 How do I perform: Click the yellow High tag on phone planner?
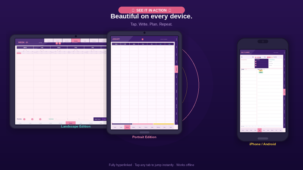pyautogui.click(x=261, y=70)
